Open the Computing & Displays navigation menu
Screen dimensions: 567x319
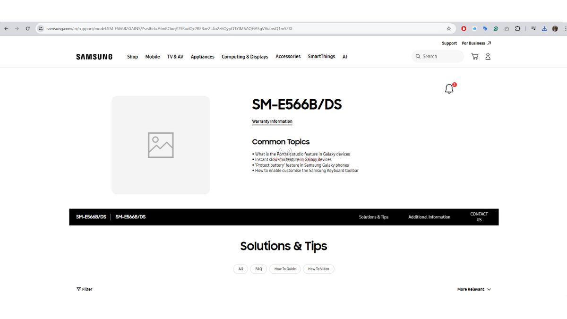click(x=245, y=57)
